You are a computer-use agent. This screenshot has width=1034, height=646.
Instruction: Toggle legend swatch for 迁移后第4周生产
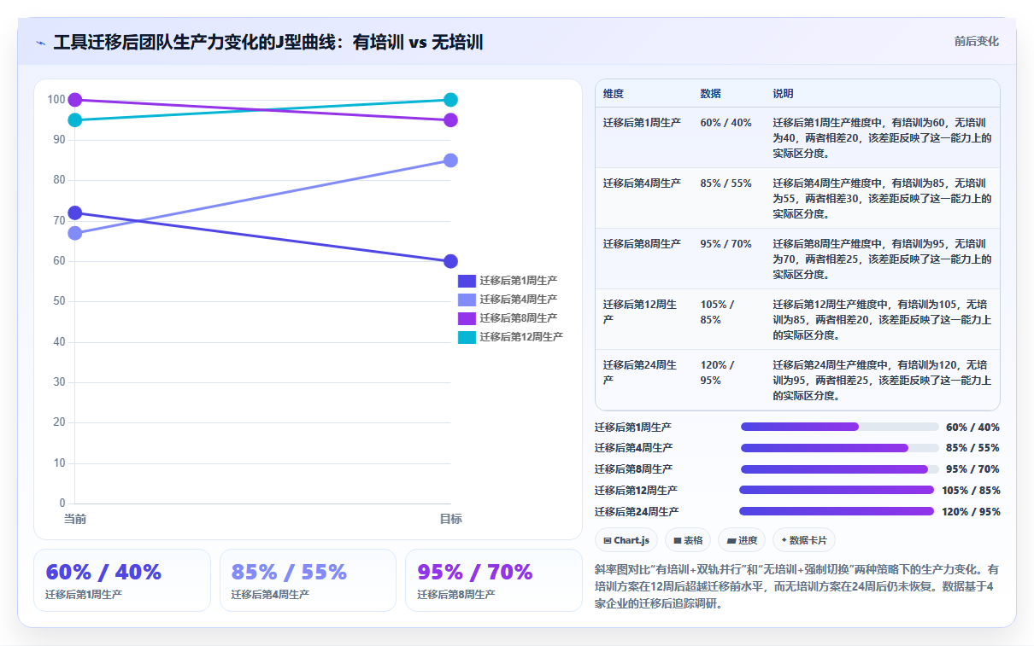click(x=467, y=300)
